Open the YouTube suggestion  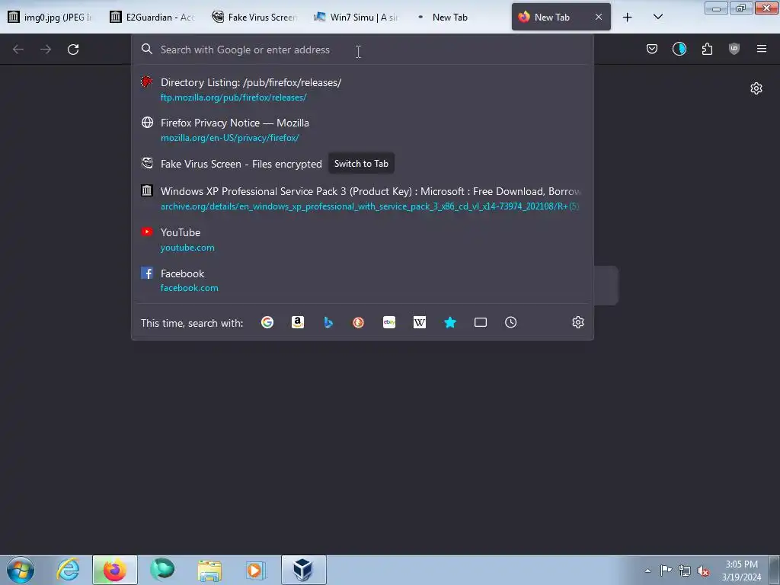tap(362, 239)
